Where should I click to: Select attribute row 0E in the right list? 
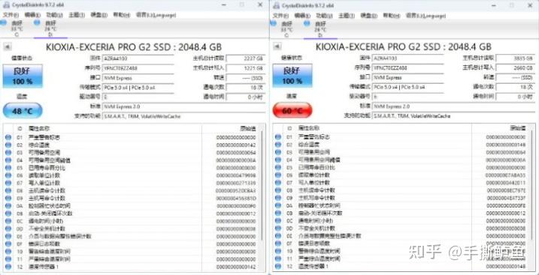[404, 236]
